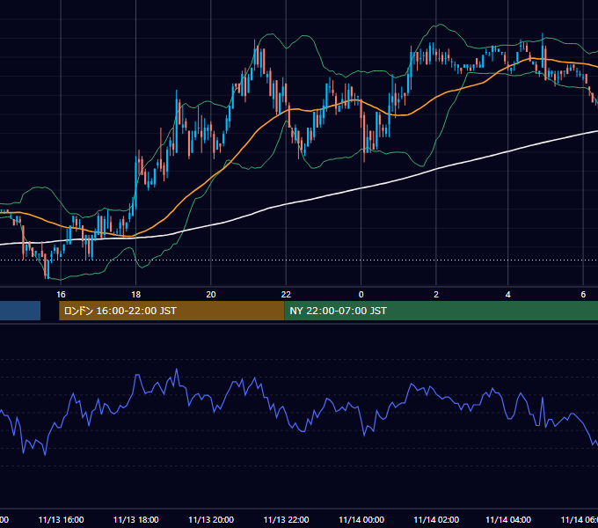Click the 11/13 18:00 date label
598x528 pixels.
[x=136, y=519]
